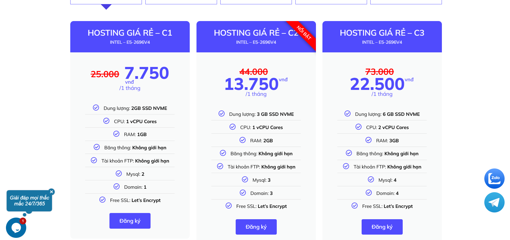The width and height of the screenshot is (510, 240).
Task: Register for Hosting Giá Rẻ C1 plan
Action: (x=130, y=221)
